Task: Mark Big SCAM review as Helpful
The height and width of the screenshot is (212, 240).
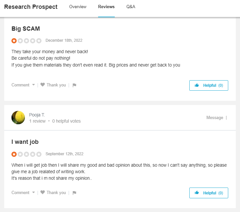Action: click(x=209, y=85)
